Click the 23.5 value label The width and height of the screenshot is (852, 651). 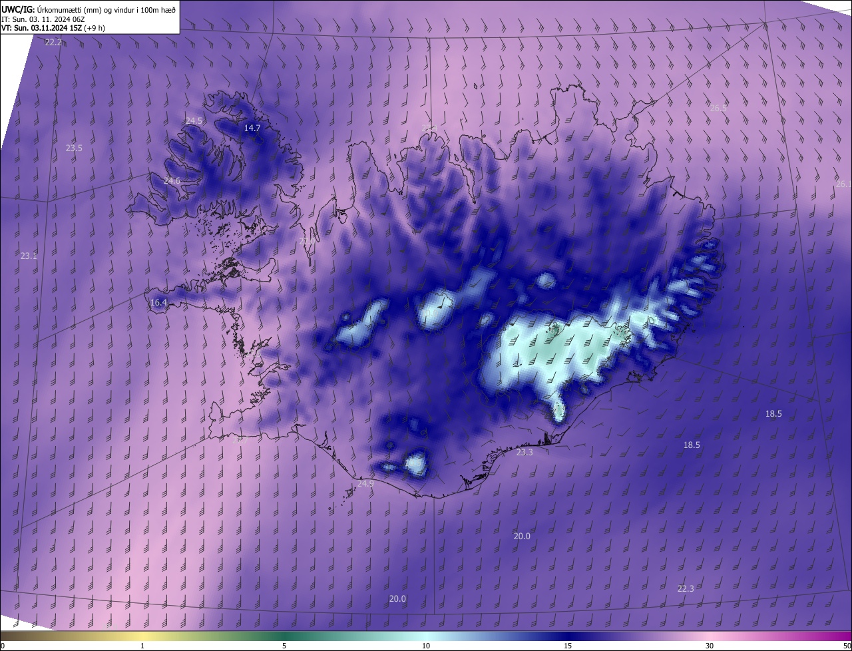(74, 148)
